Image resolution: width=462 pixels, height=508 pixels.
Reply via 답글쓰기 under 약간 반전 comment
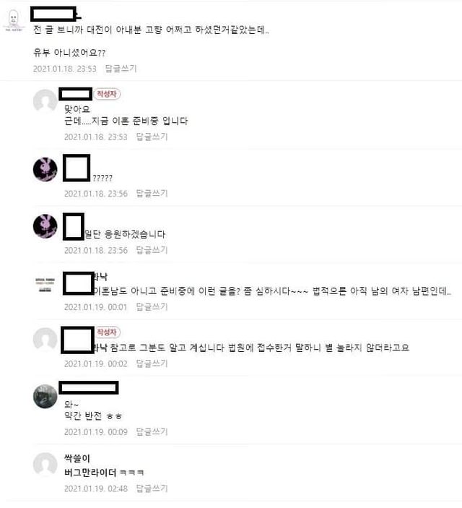click(x=152, y=431)
